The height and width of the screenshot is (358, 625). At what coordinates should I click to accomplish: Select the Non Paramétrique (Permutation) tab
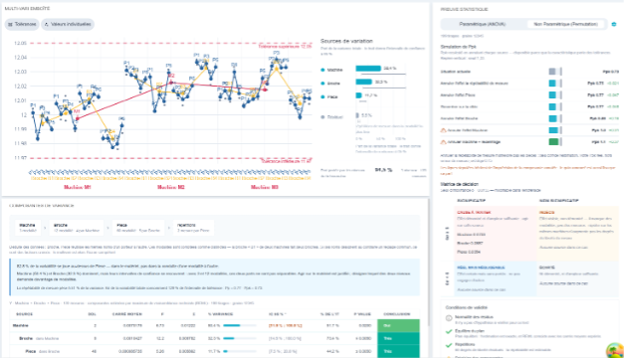point(565,24)
